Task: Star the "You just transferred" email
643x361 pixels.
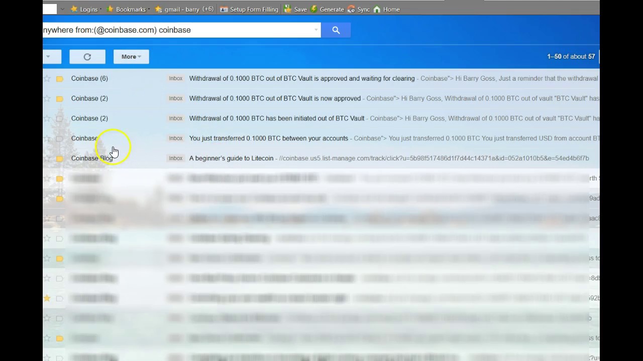Action: [x=47, y=138]
